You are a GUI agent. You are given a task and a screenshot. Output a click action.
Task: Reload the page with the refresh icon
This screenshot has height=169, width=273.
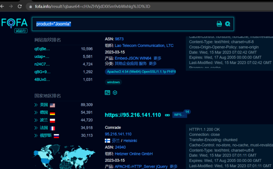point(20,6)
